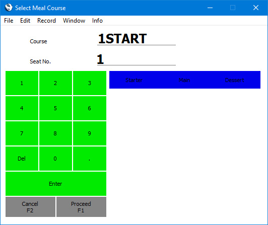
Task: Click the Cancel F2 button
Action: tap(30, 207)
